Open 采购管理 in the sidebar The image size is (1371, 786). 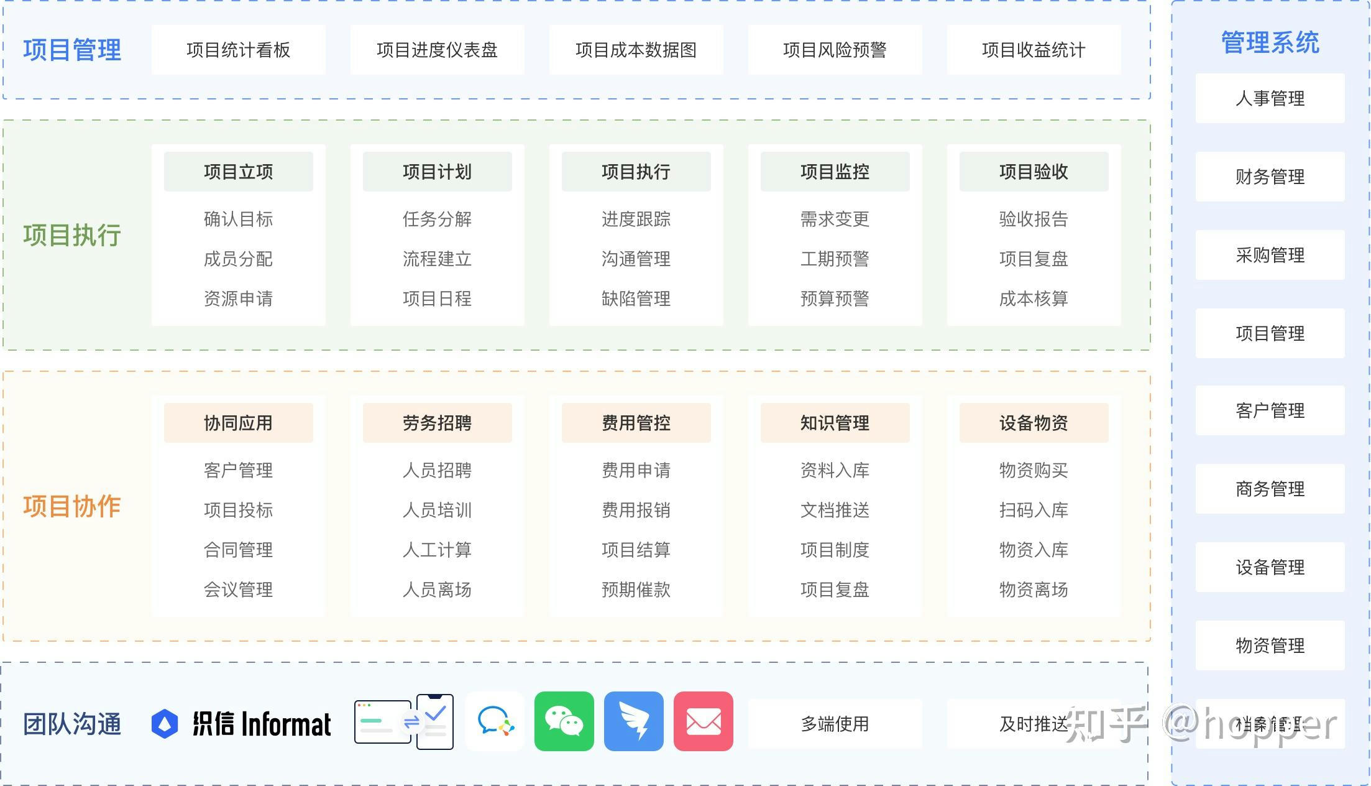tap(1270, 255)
